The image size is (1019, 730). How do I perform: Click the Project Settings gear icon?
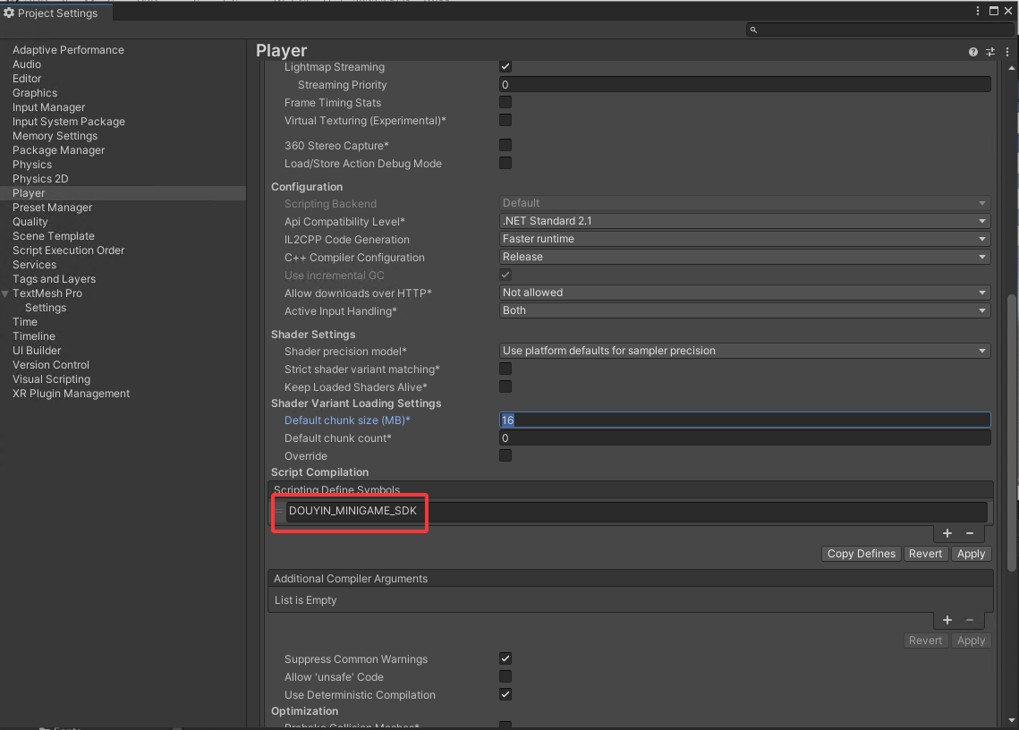(x=8, y=13)
